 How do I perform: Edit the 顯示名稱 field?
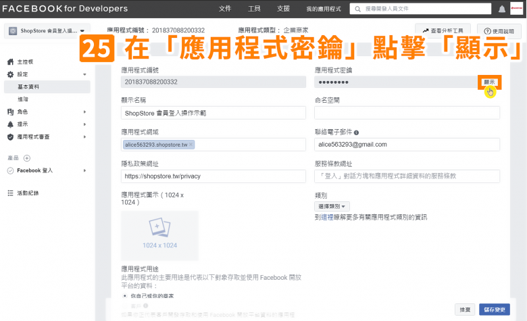point(214,113)
